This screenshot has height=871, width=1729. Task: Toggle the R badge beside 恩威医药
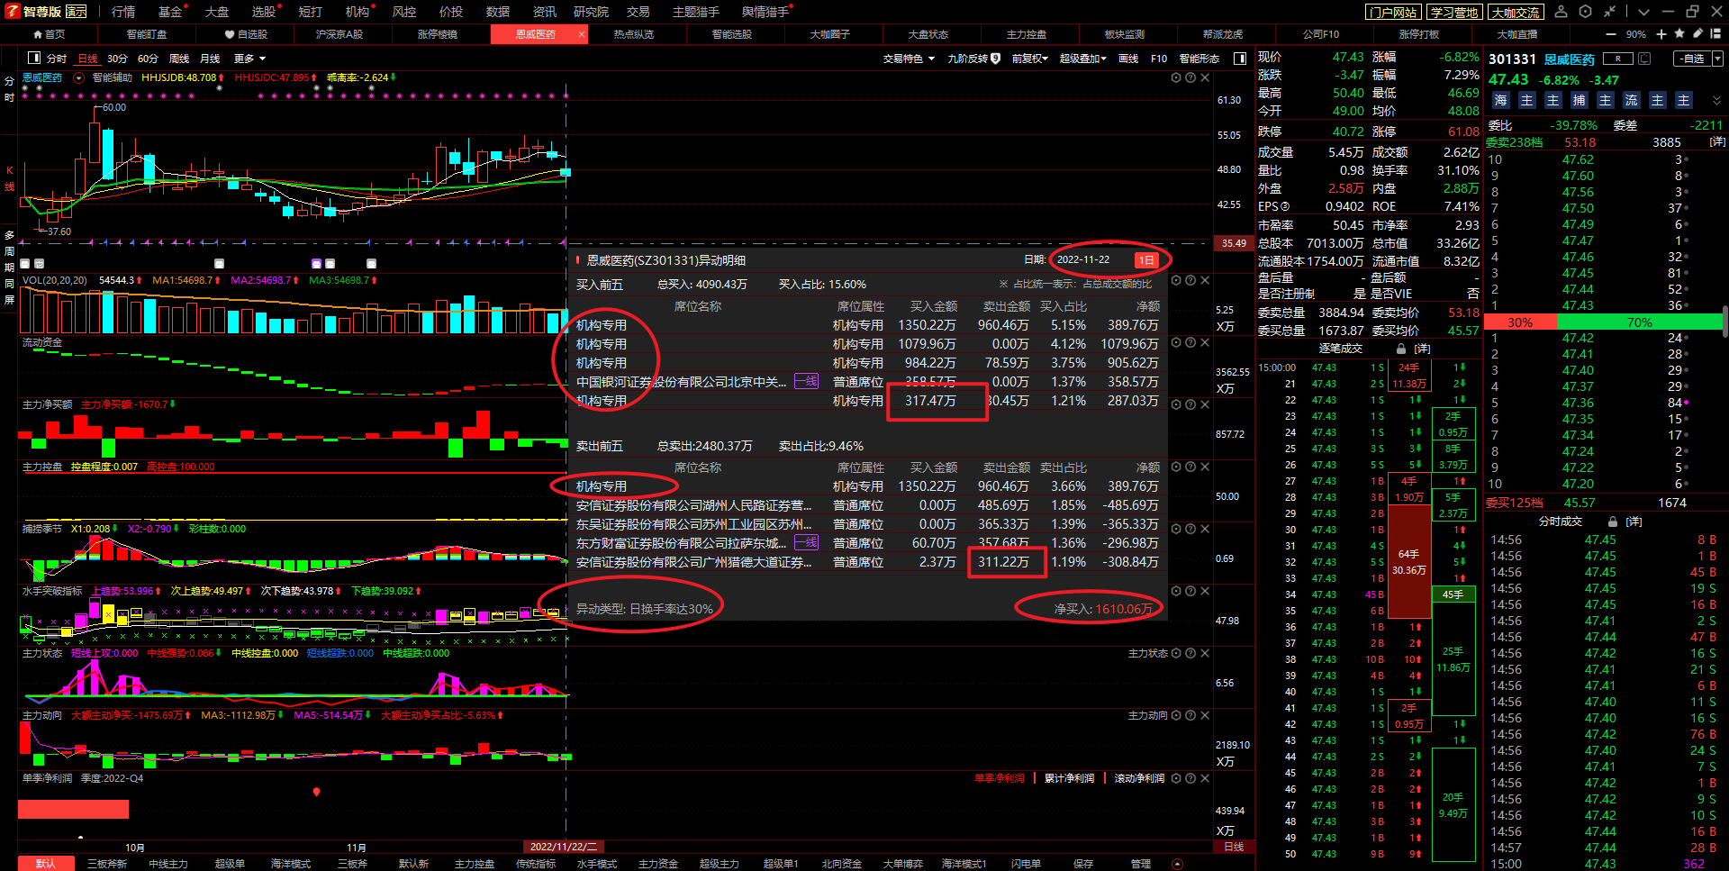[1618, 59]
